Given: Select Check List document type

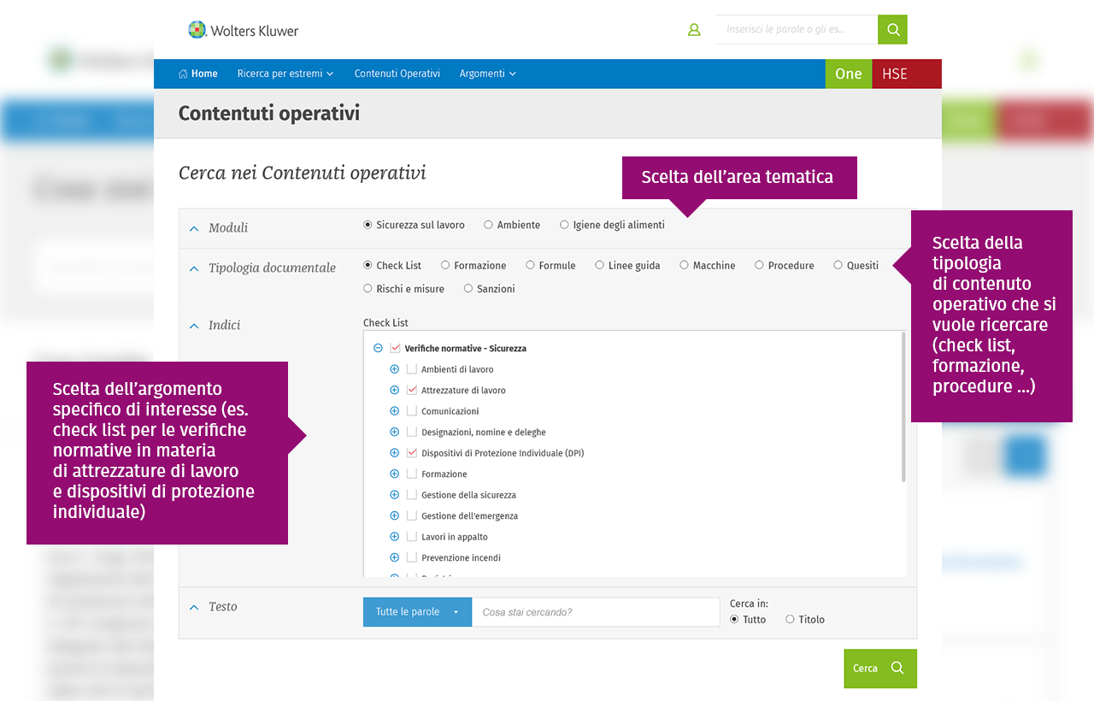Looking at the screenshot, I should pos(368,265).
